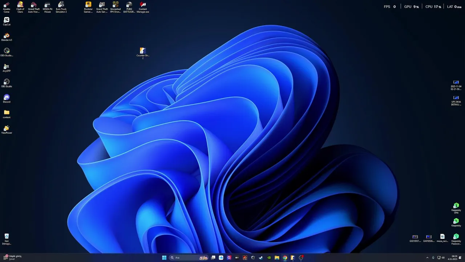Open Task View from the taskbar
The image size is (465, 262).
point(213,258)
